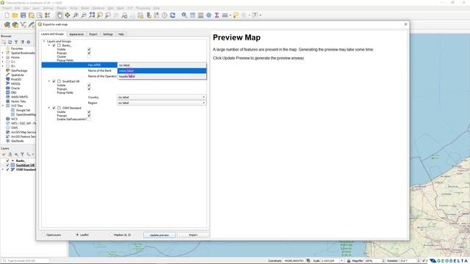470x264 pixels.
Task: Click the map tips speech bubble icon
Action: (x=236, y=15)
